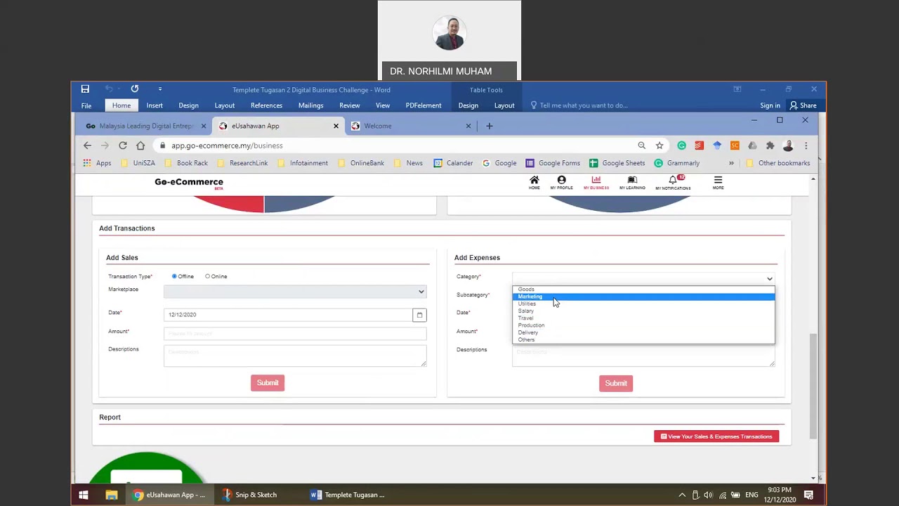Image resolution: width=899 pixels, height=506 pixels.
Task: Switch to Word Mailings tab
Action: pos(310,105)
